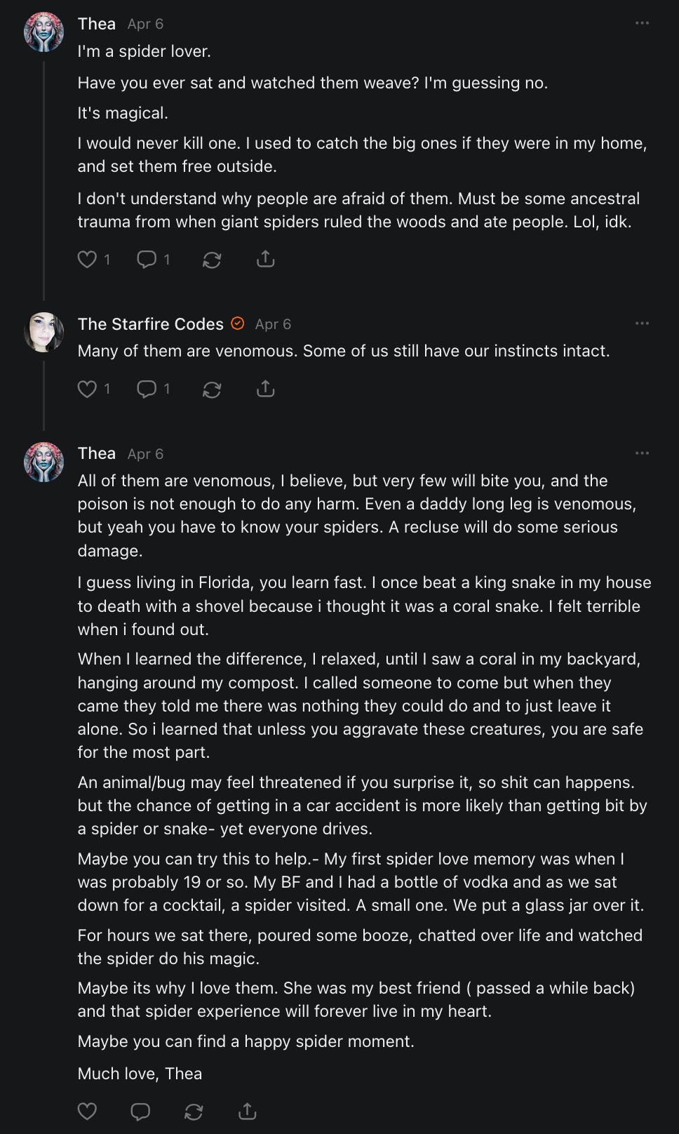Image resolution: width=679 pixels, height=1134 pixels.
Task: Reply to Thea's last long comment
Action: point(140,1112)
